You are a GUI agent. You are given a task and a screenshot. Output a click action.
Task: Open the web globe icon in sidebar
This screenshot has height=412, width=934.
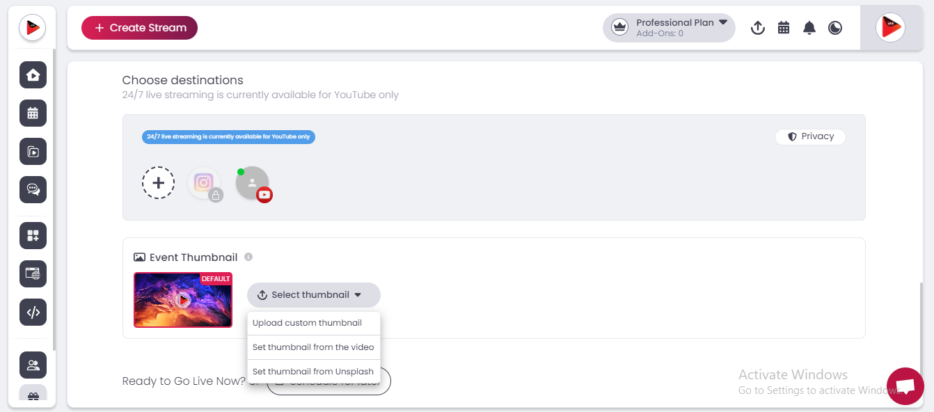33,274
